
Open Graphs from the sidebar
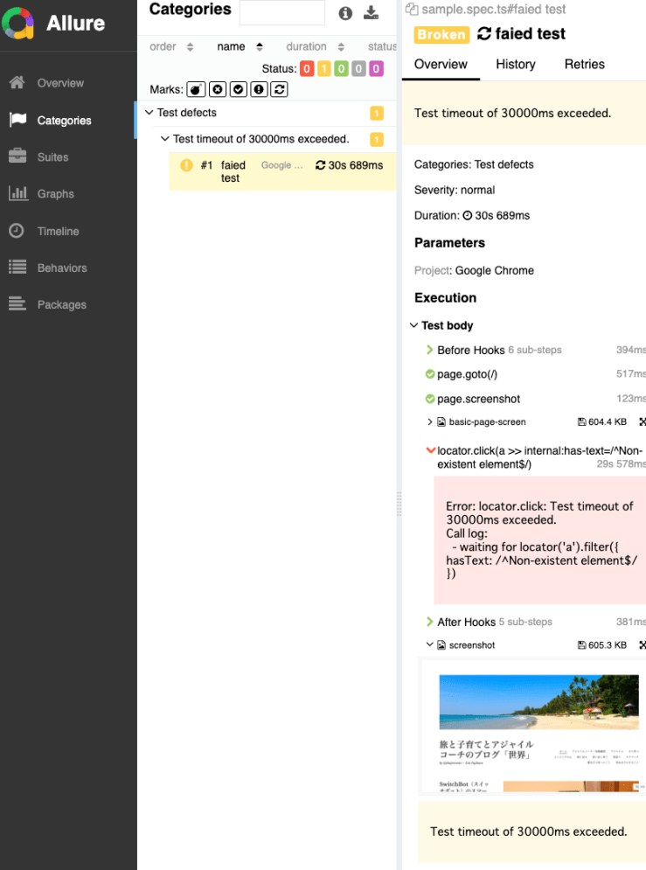point(55,194)
